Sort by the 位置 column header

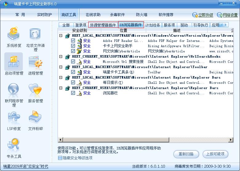123,30
